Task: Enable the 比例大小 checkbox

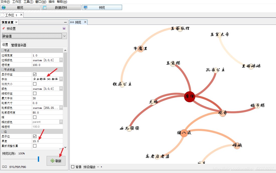Action: tap(35, 84)
